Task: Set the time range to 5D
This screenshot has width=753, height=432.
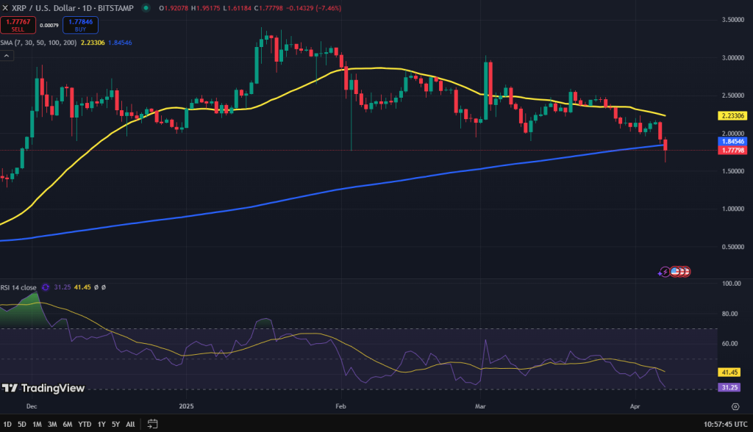Action: [x=22, y=425]
